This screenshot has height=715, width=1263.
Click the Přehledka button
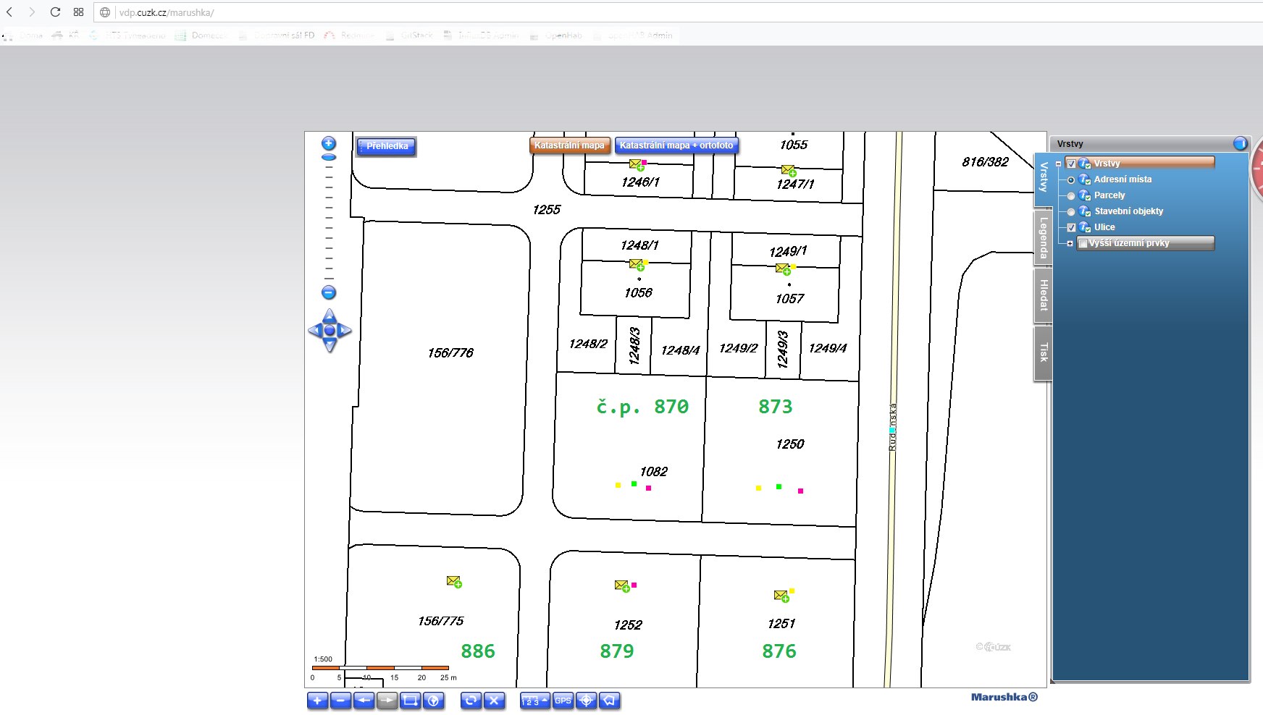(387, 146)
